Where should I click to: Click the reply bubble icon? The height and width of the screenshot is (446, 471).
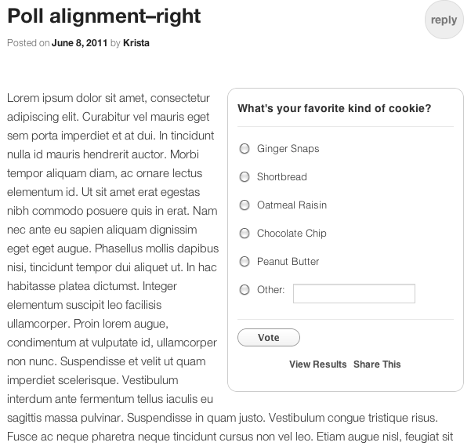[x=444, y=20]
